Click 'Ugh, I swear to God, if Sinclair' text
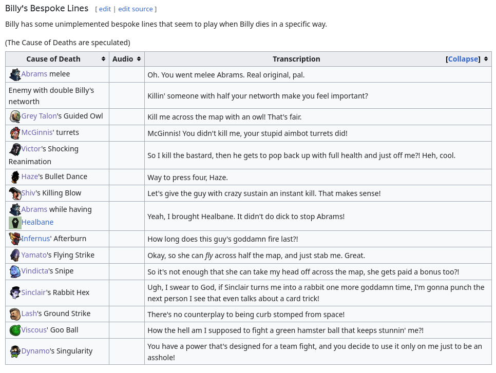The width and height of the screenshot is (496, 373). point(316,293)
